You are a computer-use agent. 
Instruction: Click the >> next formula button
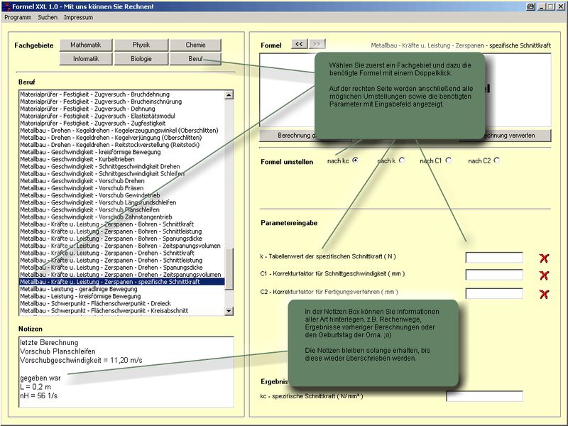click(317, 44)
